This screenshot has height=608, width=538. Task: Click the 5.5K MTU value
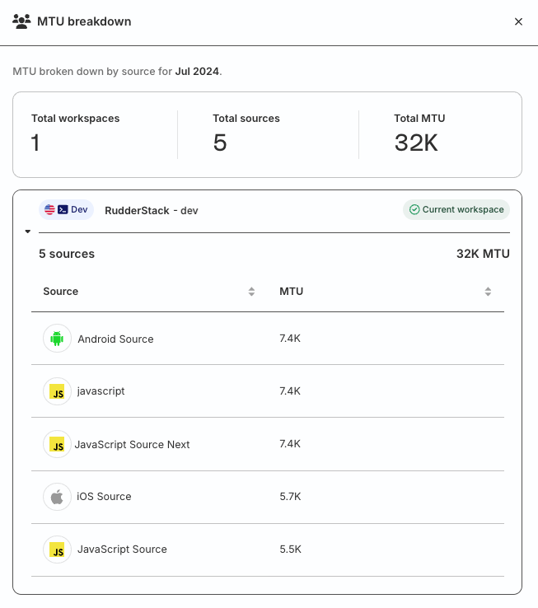click(291, 550)
